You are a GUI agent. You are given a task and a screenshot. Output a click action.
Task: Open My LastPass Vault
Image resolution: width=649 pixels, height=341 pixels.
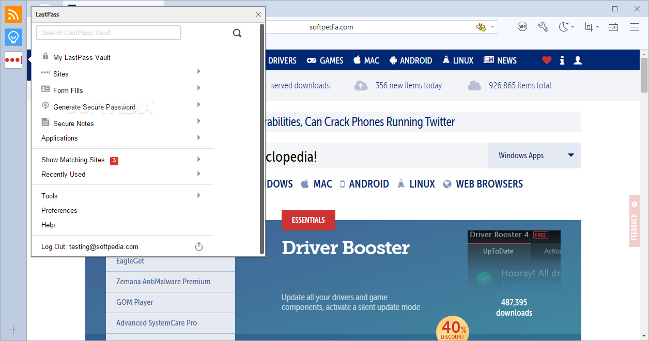(x=82, y=57)
